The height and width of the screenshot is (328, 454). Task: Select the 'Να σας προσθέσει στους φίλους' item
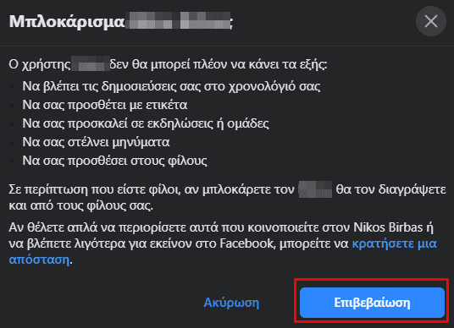[114, 161]
